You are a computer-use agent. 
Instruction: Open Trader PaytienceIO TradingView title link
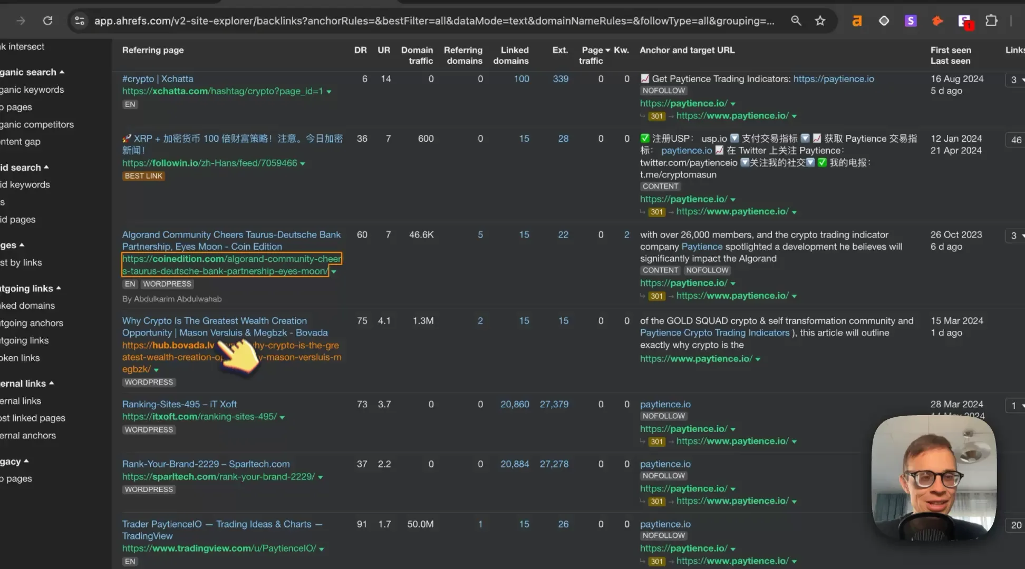(222, 530)
